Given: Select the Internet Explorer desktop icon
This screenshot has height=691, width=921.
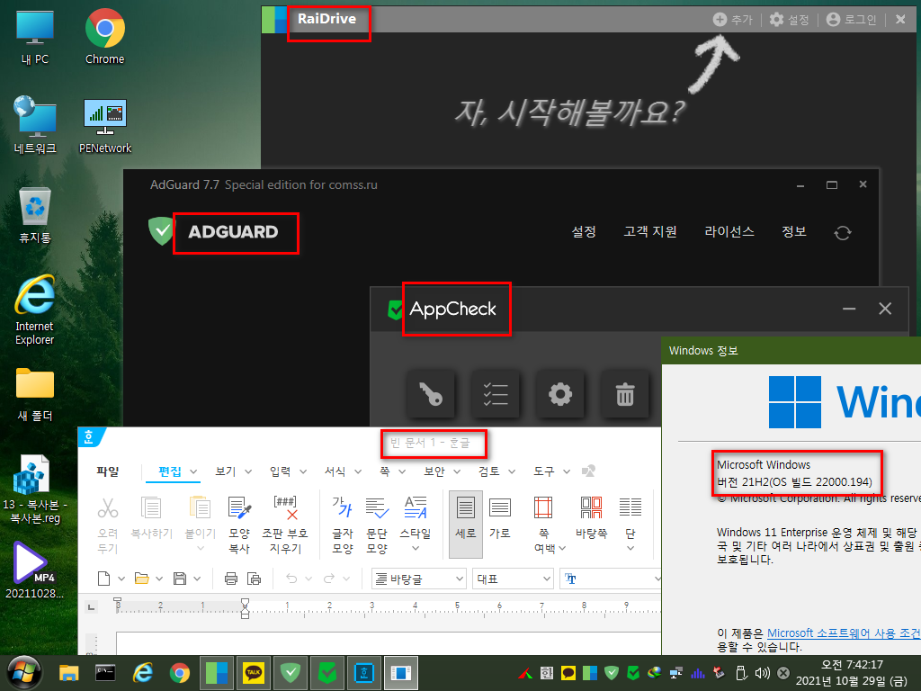Looking at the screenshot, I should coord(35,310).
